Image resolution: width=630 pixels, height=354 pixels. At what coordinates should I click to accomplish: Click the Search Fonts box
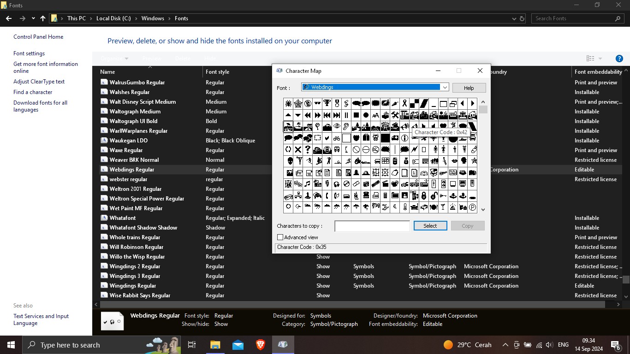(x=578, y=18)
